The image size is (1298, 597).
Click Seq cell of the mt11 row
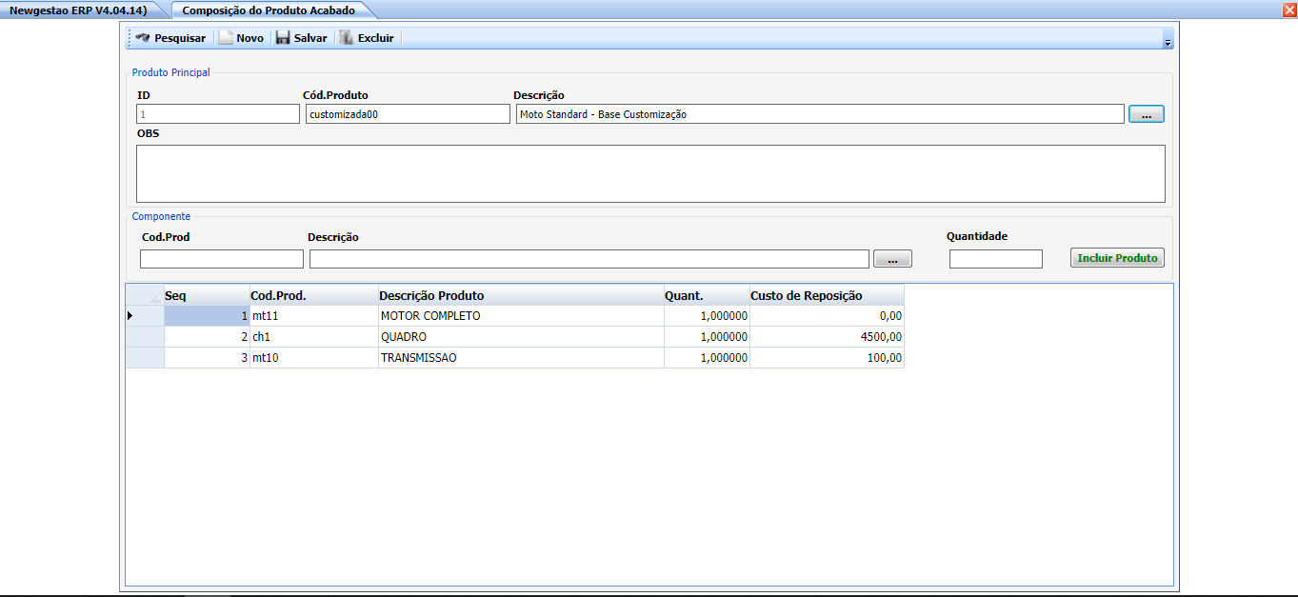tap(207, 315)
